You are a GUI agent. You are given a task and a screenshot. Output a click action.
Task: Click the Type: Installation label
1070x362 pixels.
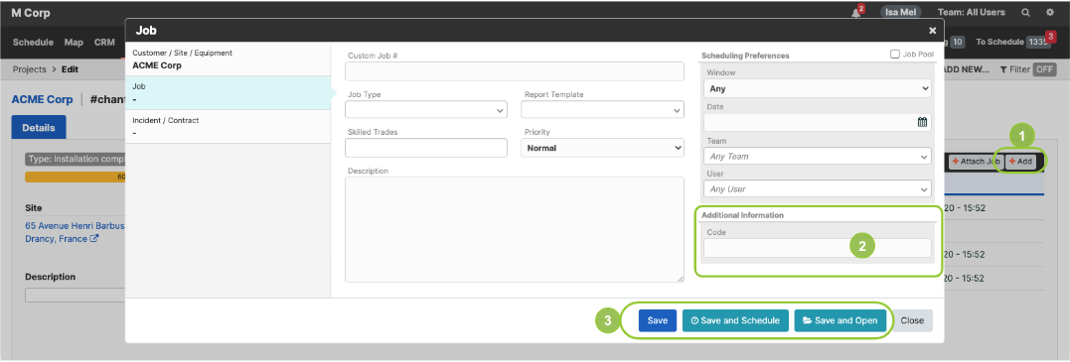click(x=76, y=160)
